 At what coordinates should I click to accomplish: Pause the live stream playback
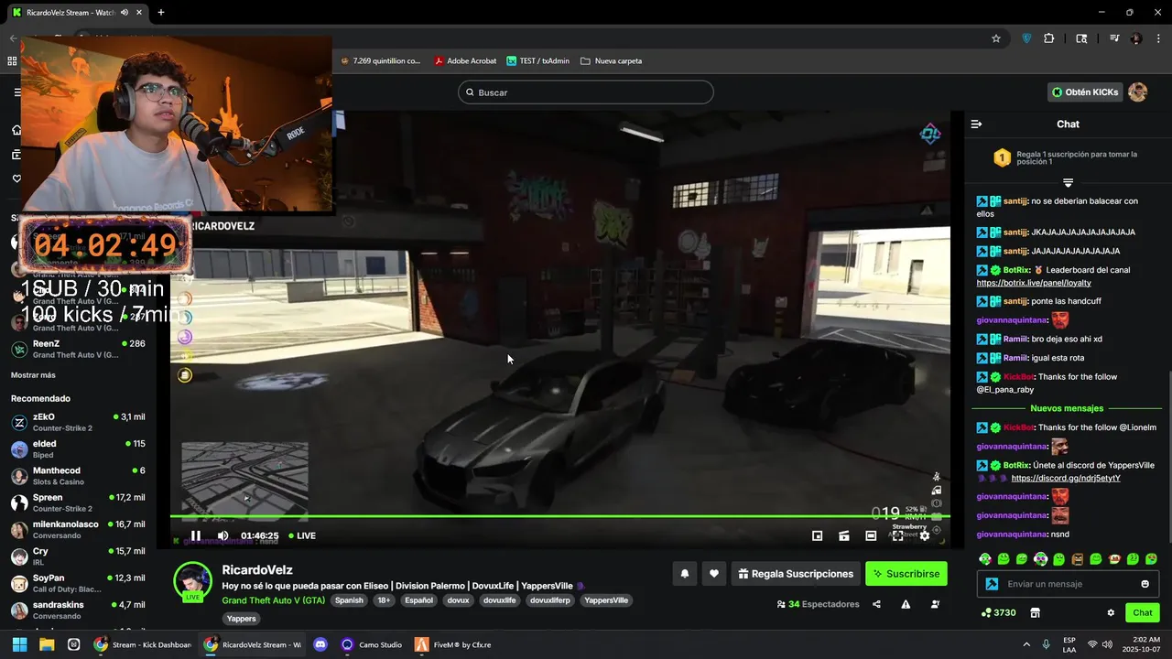pos(195,535)
